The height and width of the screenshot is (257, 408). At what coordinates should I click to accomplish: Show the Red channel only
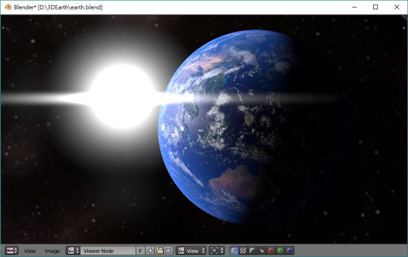[x=271, y=251]
